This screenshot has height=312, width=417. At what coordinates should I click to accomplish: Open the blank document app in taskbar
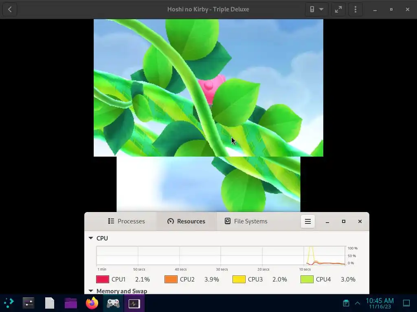click(x=49, y=303)
